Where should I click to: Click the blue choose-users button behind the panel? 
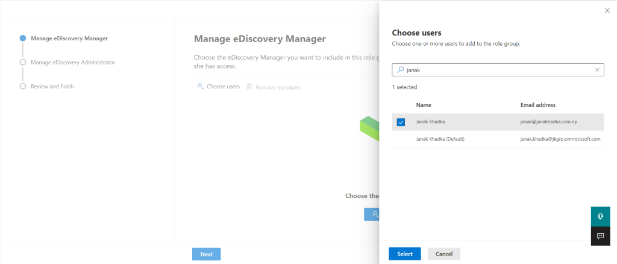click(371, 214)
